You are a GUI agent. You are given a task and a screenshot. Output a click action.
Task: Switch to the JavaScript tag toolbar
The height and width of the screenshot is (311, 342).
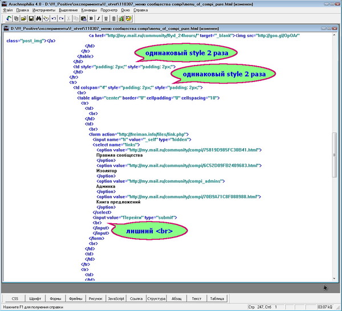coord(116,298)
